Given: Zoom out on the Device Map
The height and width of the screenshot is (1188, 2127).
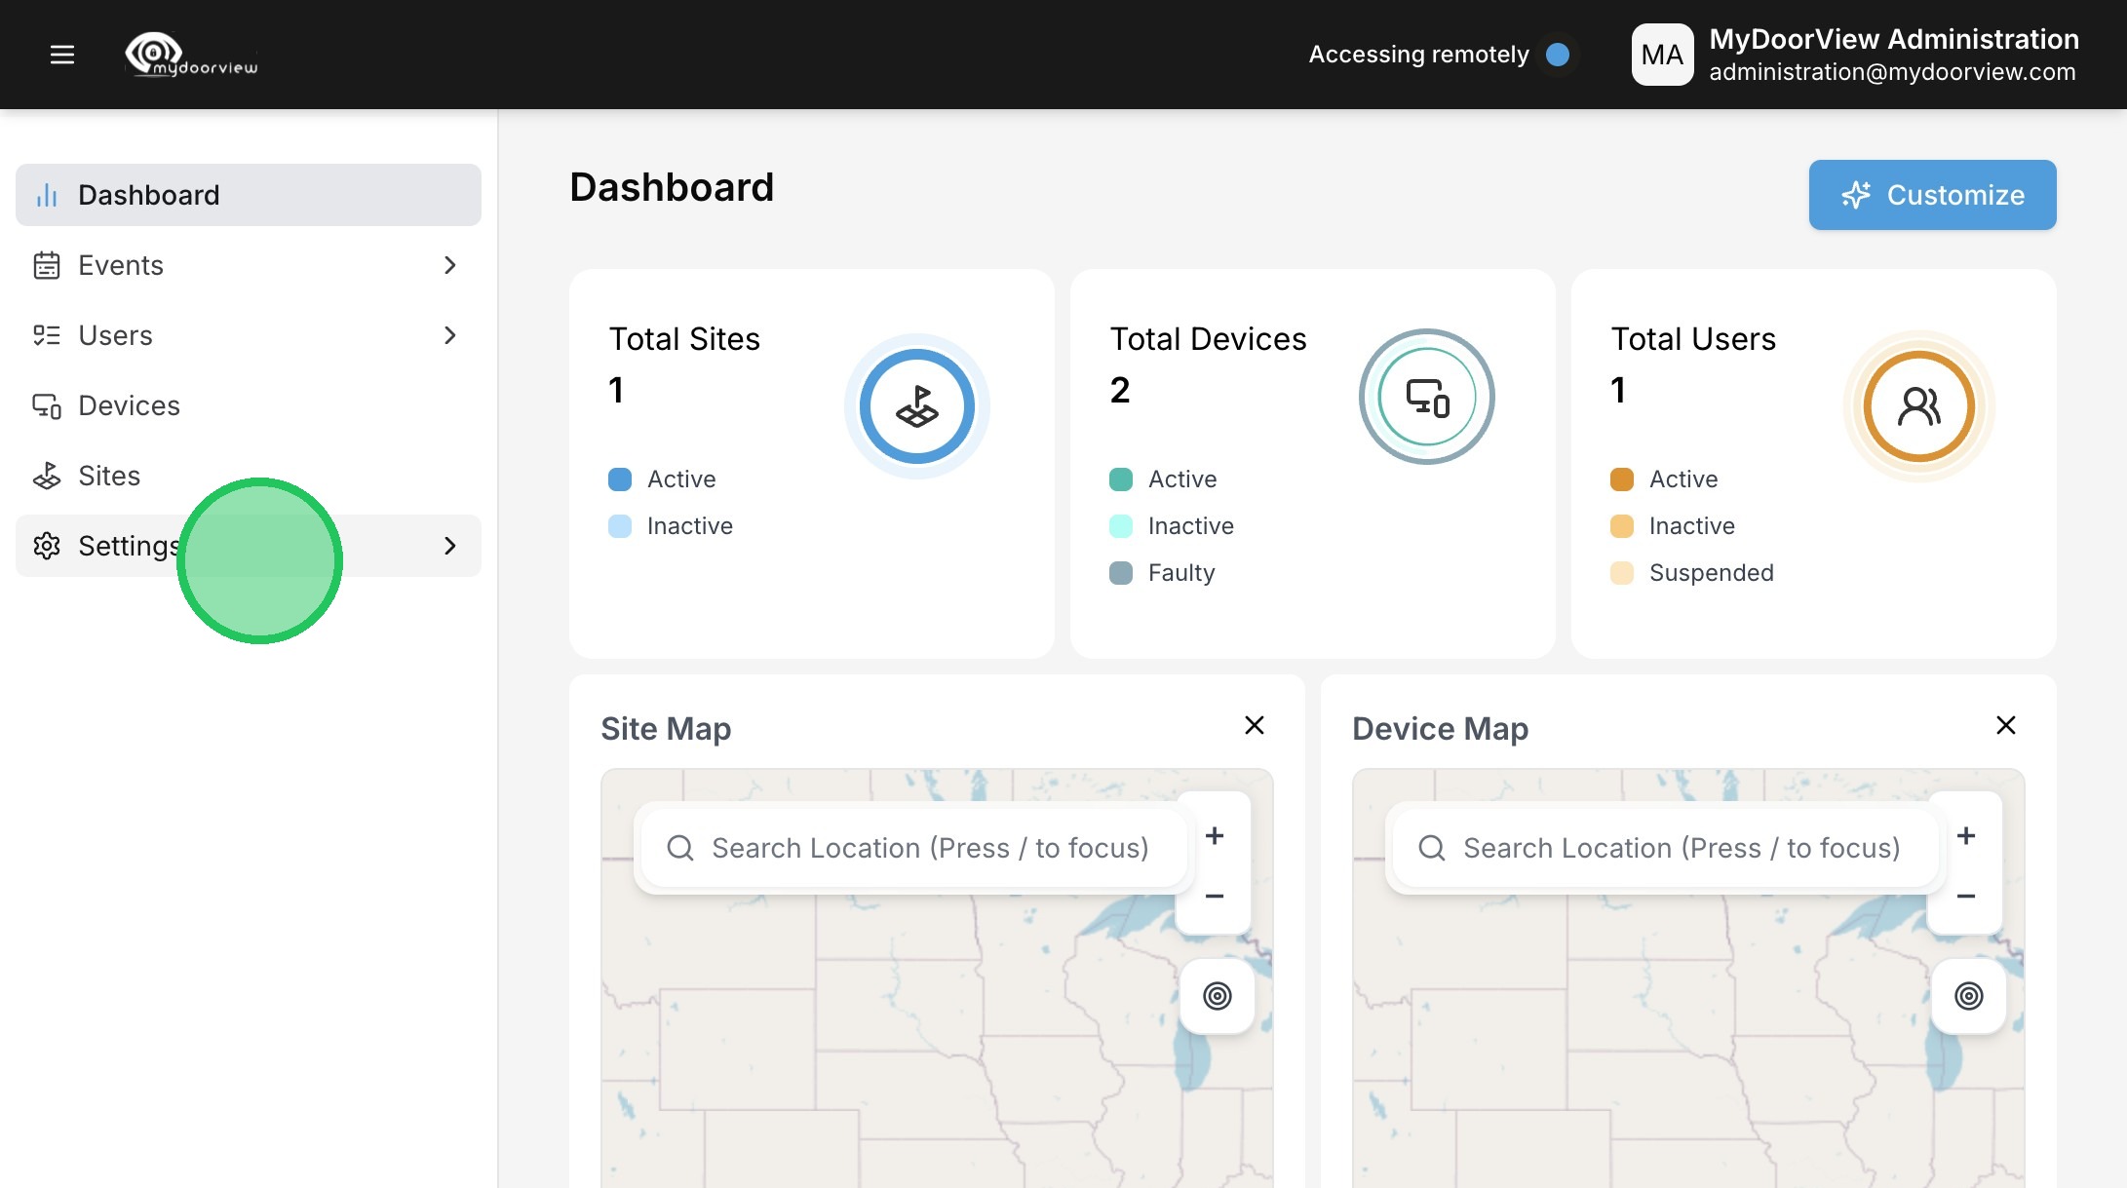Looking at the screenshot, I should point(1966,897).
